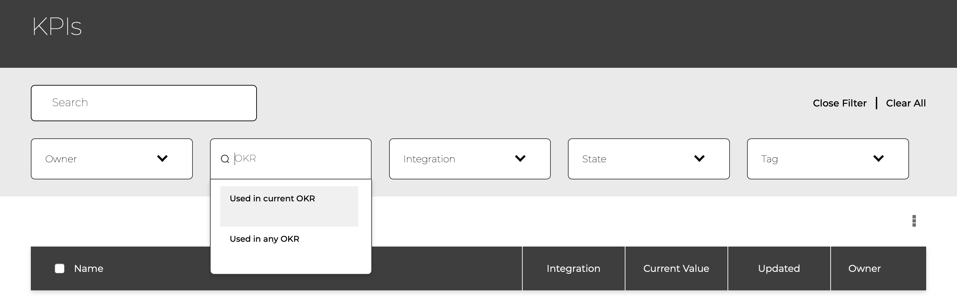Image resolution: width=957 pixels, height=302 pixels.
Task: Click Clear All to reset filters
Action: click(906, 103)
